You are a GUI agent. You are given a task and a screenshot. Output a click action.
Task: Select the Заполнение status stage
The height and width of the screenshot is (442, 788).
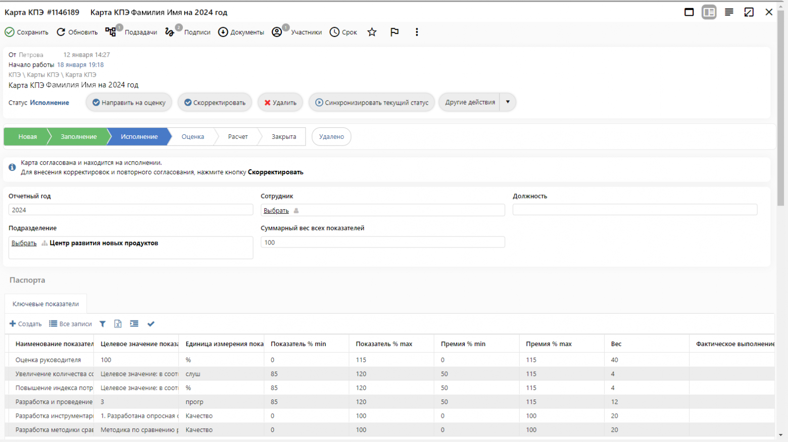click(x=79, y=136)
